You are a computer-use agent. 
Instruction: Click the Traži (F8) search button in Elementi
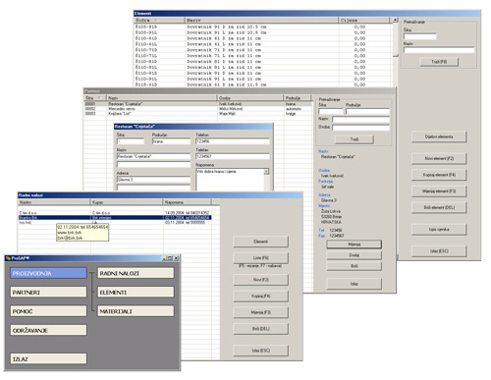(439, 62)
